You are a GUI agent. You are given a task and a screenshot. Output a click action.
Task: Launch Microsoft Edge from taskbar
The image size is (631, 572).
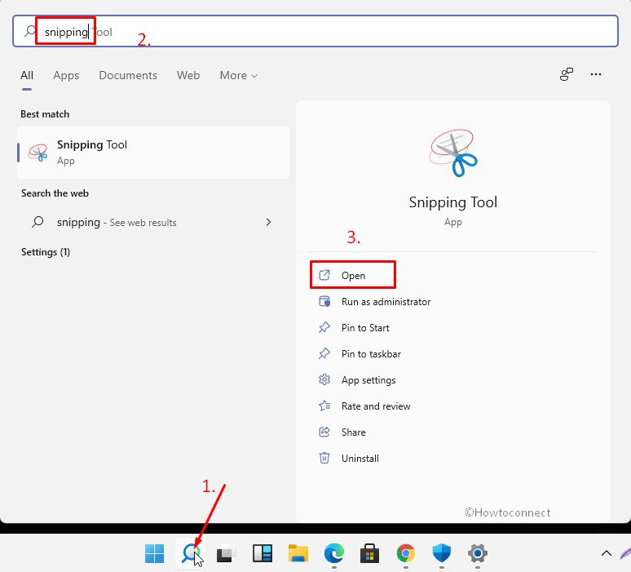(334, 553)
